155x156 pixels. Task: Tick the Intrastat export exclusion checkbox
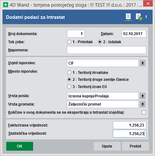point(144,112)
